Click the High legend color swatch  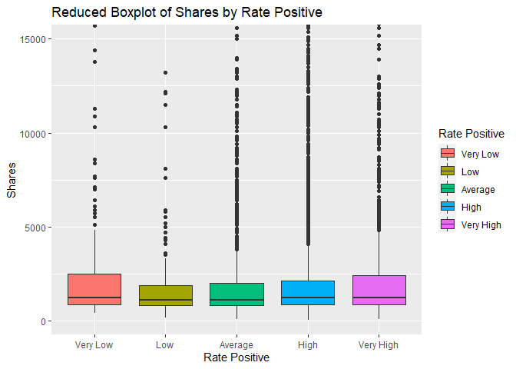[x=448, y=207]
